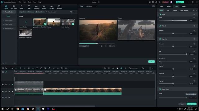Mute the audio track
Viewport: 199px width, 111px height.
point(9,97)
